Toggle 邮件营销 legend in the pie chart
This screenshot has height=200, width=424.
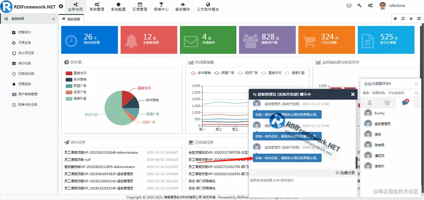coord(76,80)
